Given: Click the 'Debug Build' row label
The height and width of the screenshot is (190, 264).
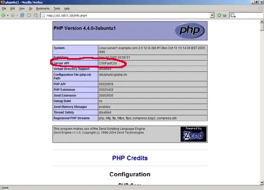Looking at the screenshot, I should click(62, 101).
